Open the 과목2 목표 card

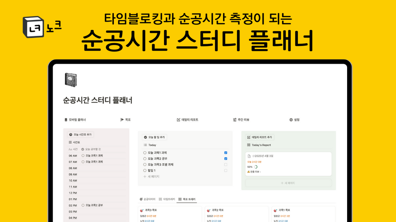click(237, 214)
